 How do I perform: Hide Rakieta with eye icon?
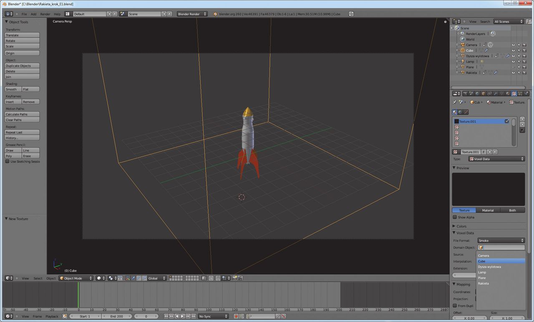click(514, 72)
